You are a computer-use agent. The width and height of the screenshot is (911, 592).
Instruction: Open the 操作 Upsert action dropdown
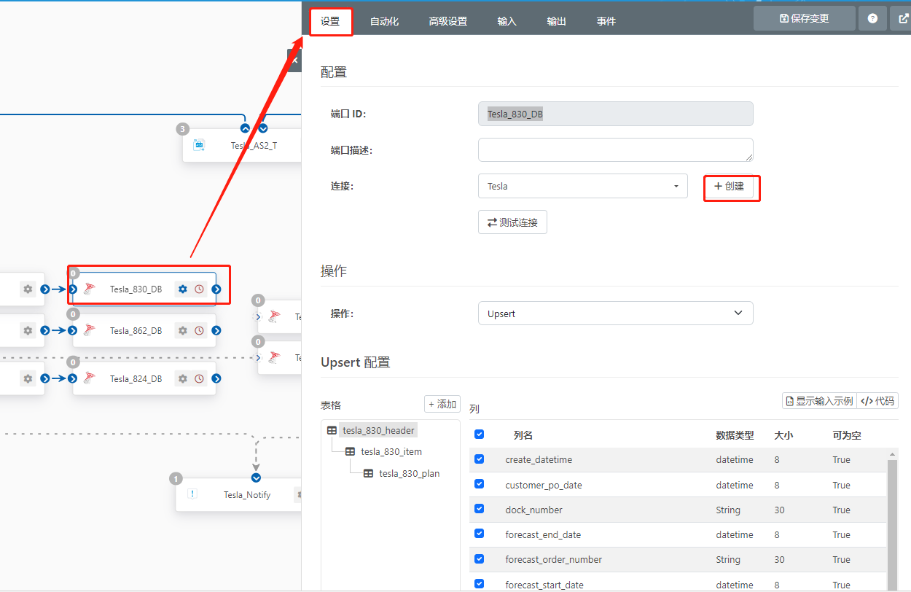point(615,313)
